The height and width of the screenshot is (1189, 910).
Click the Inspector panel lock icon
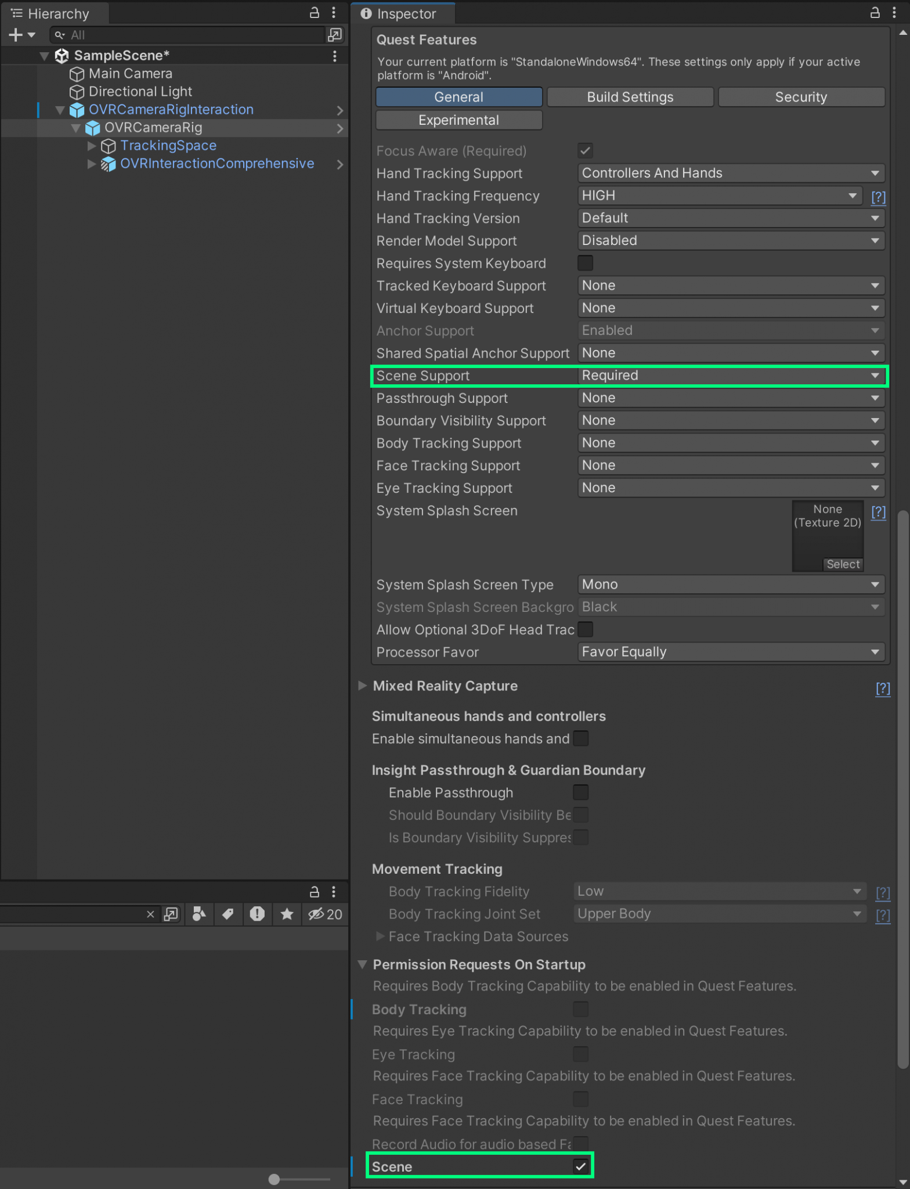(x=875, y=13)
